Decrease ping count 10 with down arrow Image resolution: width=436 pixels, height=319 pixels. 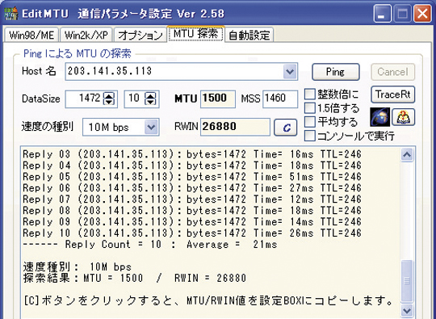pos(150,102)
